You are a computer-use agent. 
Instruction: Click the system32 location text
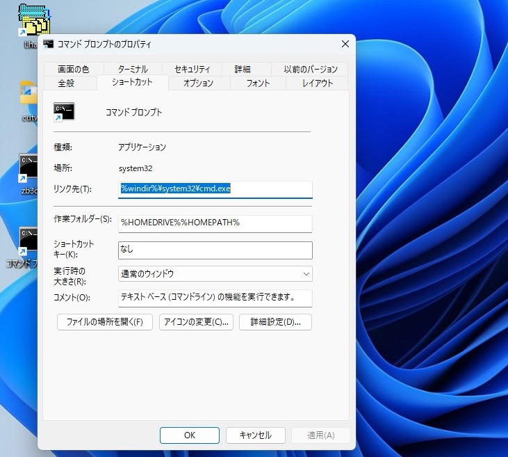coord(136,168)
